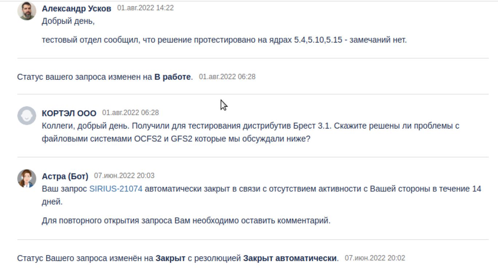Open the SIRIUS-21074 request link
Screen dimensions: 498x272
point(116,189)
